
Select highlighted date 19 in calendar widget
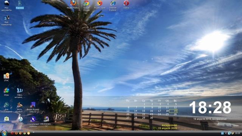174,111
